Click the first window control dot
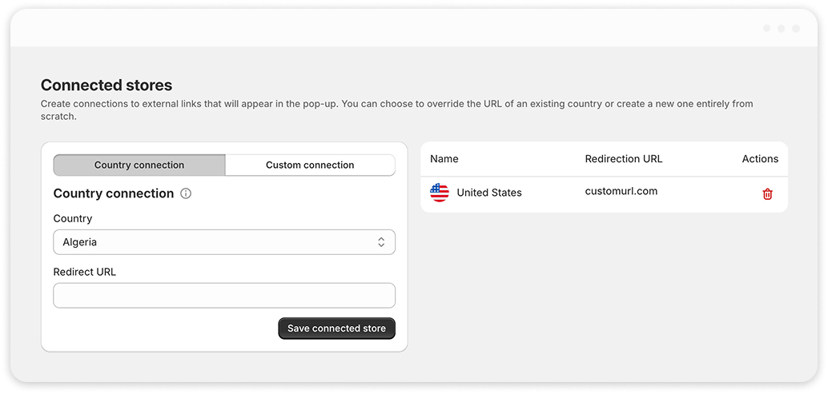Viewport: 828px width, 394px height. (767, 29)
